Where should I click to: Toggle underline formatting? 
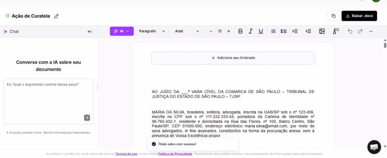tap(261, 31)
